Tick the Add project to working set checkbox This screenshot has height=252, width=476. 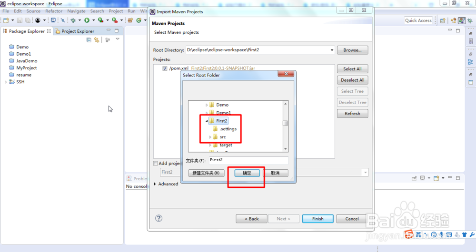pyautogui.click(x=156, y=163)
